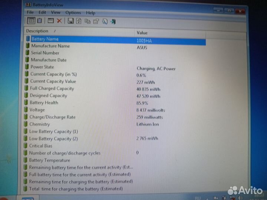This screenshot has width=267, height=200.
Task: Open the File menu
Action: click(x=30, y=12)
